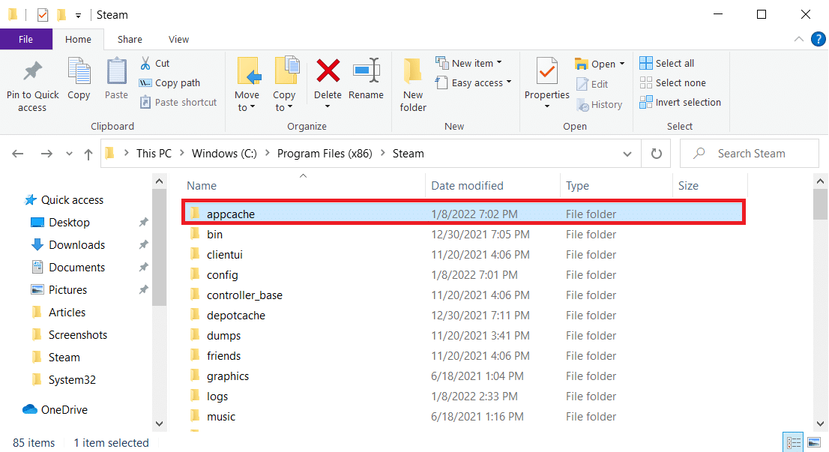Open Delete options dropdown arrow

[x=328, y=107]
